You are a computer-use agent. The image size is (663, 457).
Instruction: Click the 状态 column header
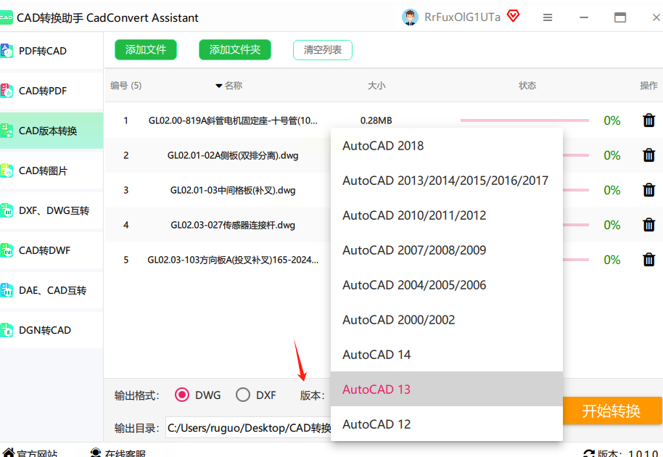[527, 86]
